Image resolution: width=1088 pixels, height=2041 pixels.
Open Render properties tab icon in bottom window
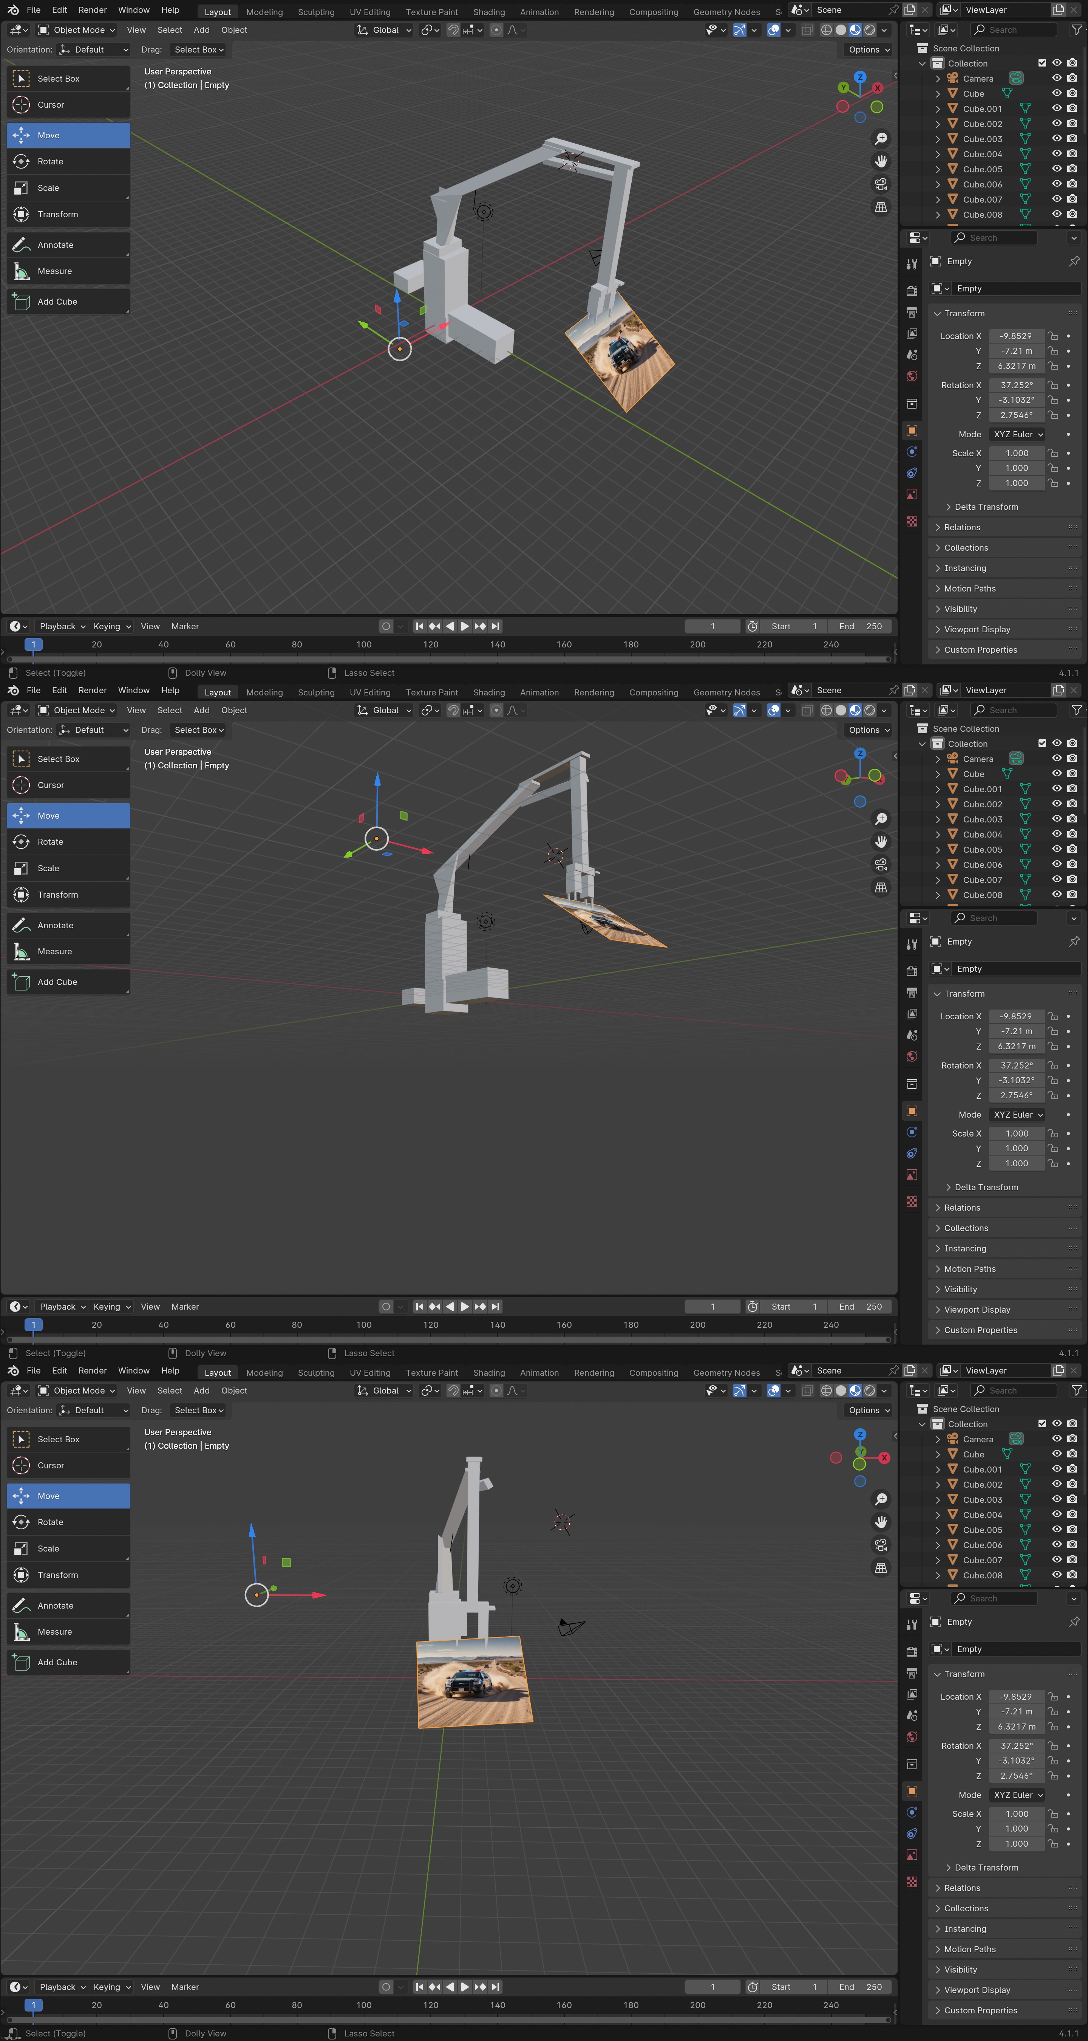[912, 1651]
